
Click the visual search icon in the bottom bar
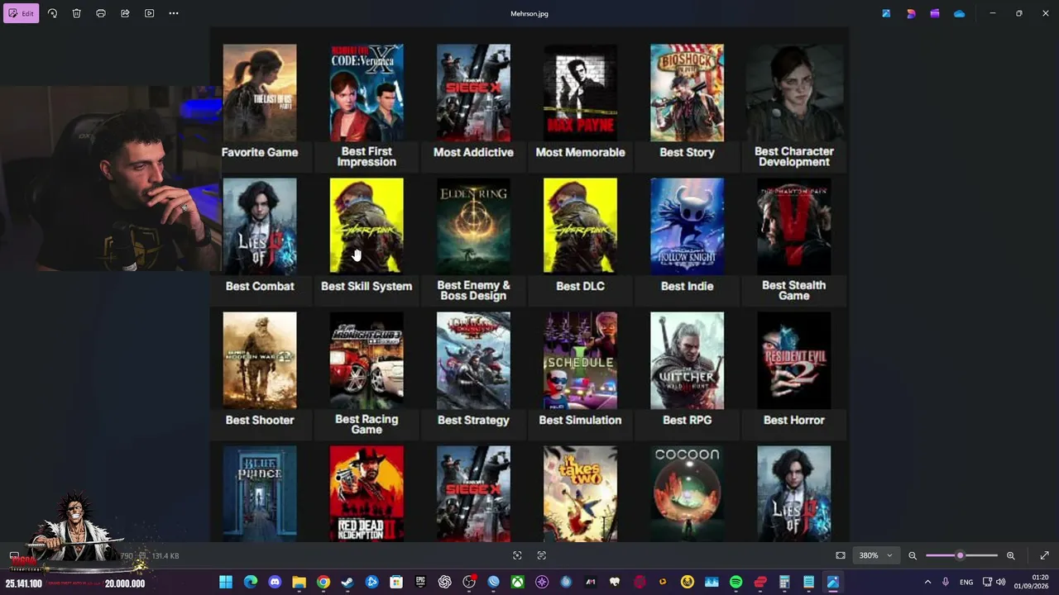point(517,555)
